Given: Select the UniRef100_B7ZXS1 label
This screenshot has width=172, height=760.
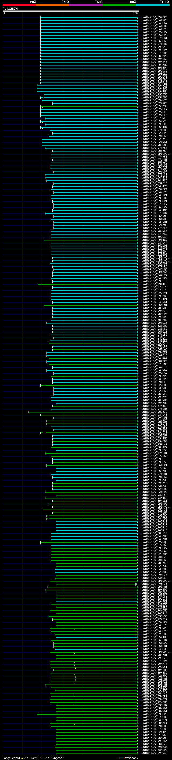Looking at the screenshot, I should point(154,175).
